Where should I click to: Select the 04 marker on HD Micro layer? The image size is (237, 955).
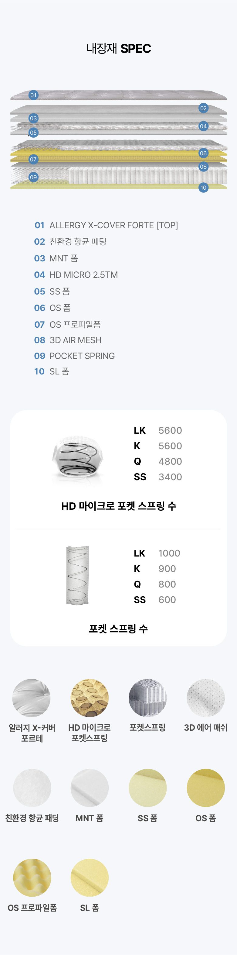coord(203,126)
